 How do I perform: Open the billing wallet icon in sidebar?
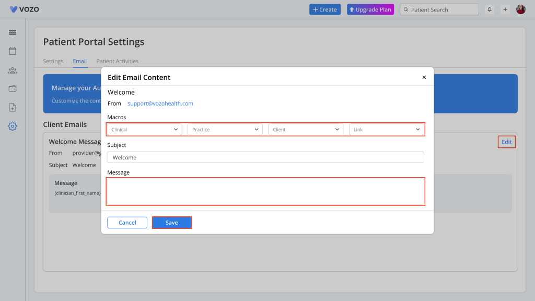point(13,89)
